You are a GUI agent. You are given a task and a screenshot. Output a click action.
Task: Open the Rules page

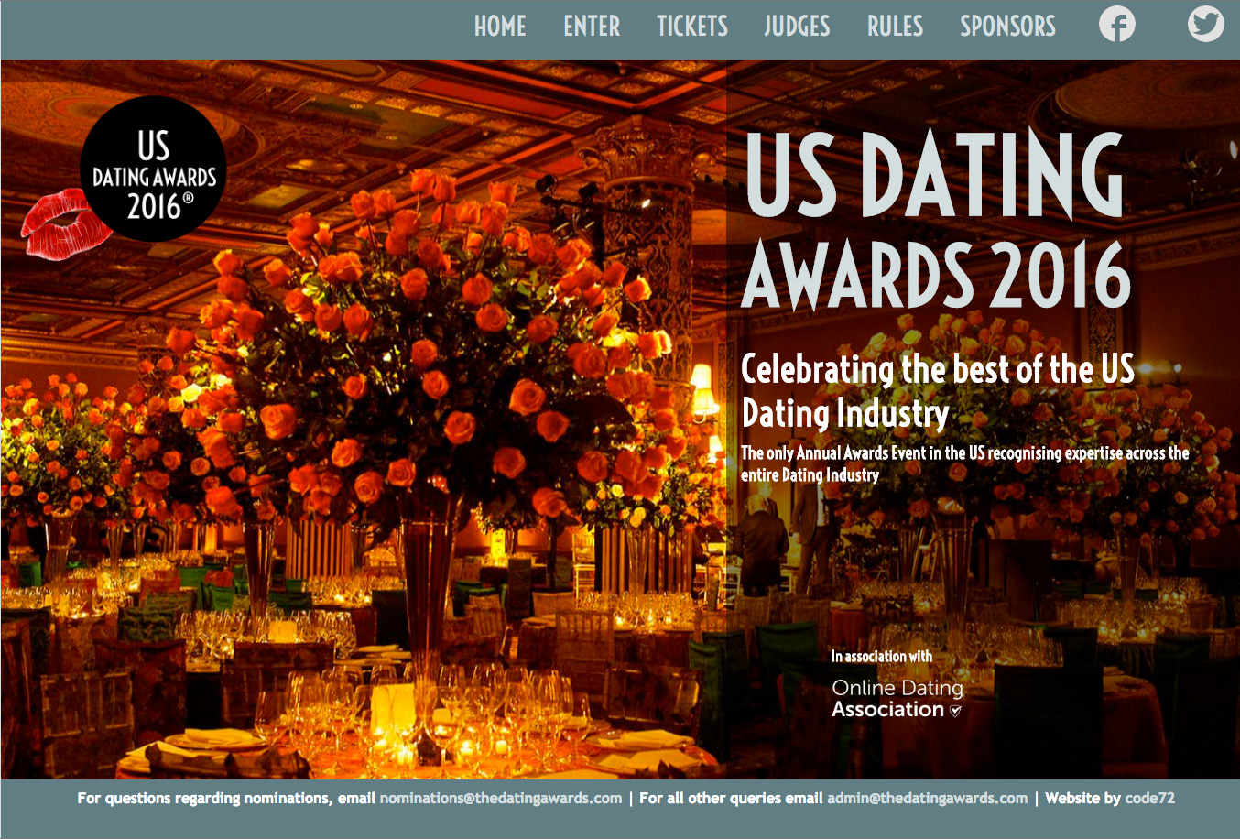point(895,27)
